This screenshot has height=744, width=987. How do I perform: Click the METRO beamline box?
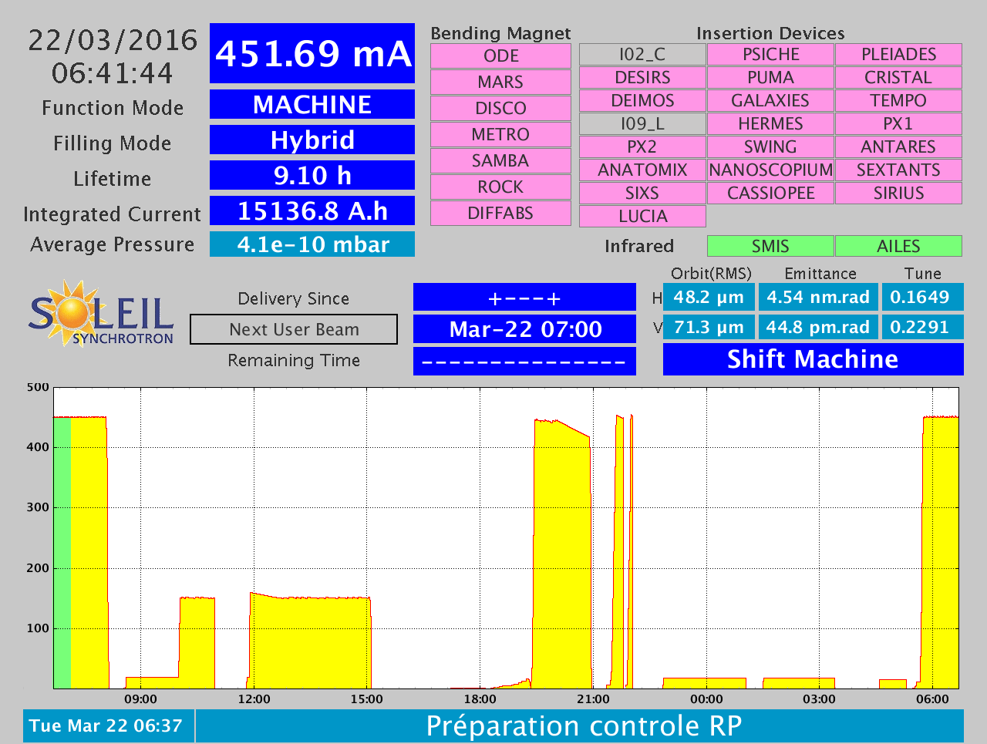(x=500, y=135)
